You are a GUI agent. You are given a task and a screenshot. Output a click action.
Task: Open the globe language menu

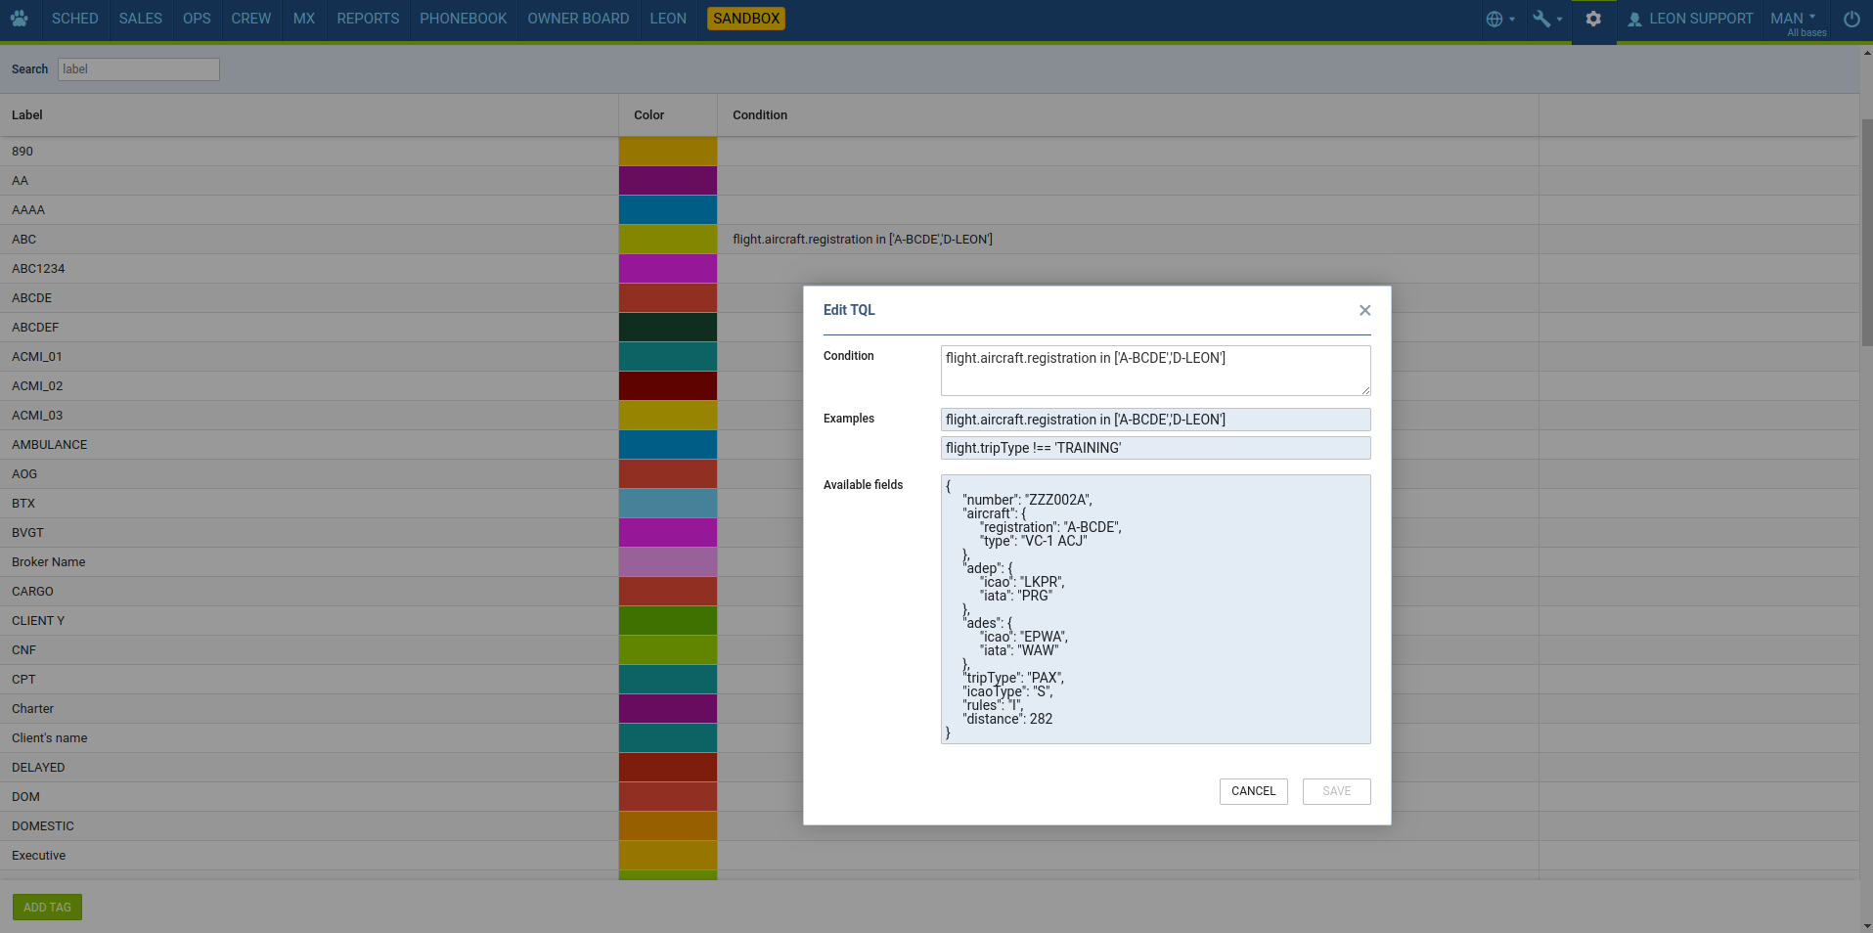pos(1499,19)
